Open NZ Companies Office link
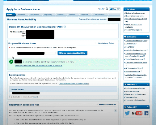 pyautogui.click(x=133, y=68)
